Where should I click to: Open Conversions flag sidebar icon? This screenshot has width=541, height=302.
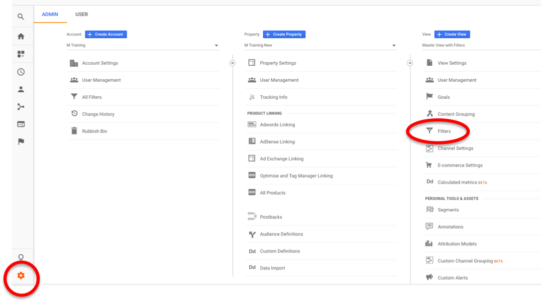[x=21, y=141]
